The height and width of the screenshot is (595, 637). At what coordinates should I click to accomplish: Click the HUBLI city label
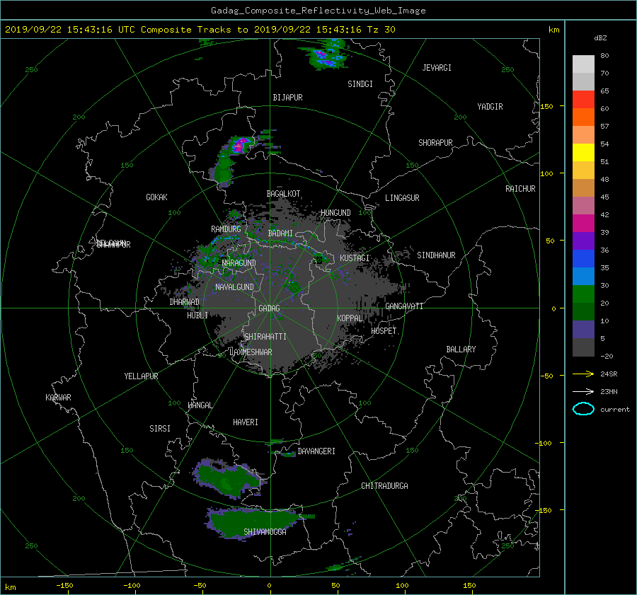(x=197, y=315)
